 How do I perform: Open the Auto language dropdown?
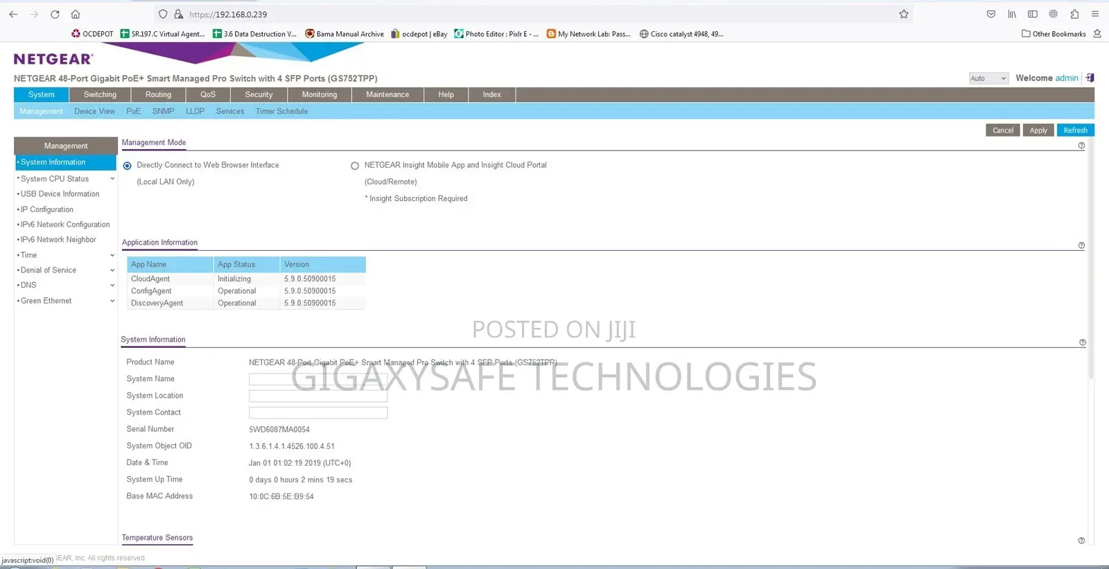[988, 78]
